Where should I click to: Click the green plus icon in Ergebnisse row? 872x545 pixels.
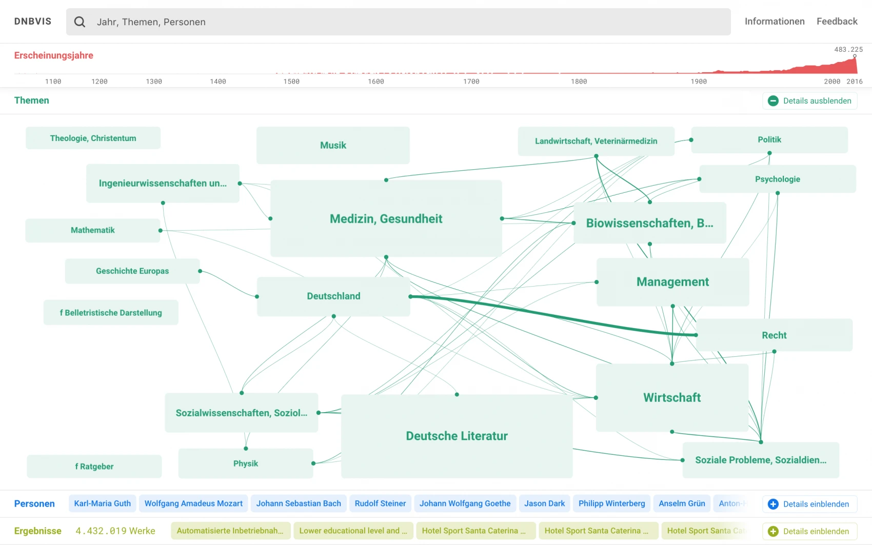coord(773,531)
